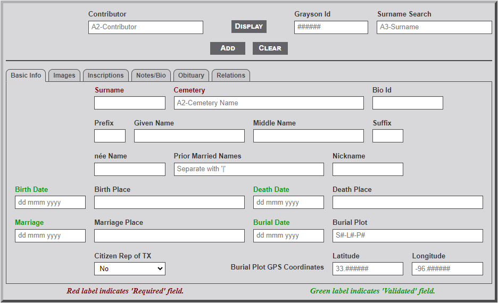Click the Cemetery name field

[x=269, y=103]
